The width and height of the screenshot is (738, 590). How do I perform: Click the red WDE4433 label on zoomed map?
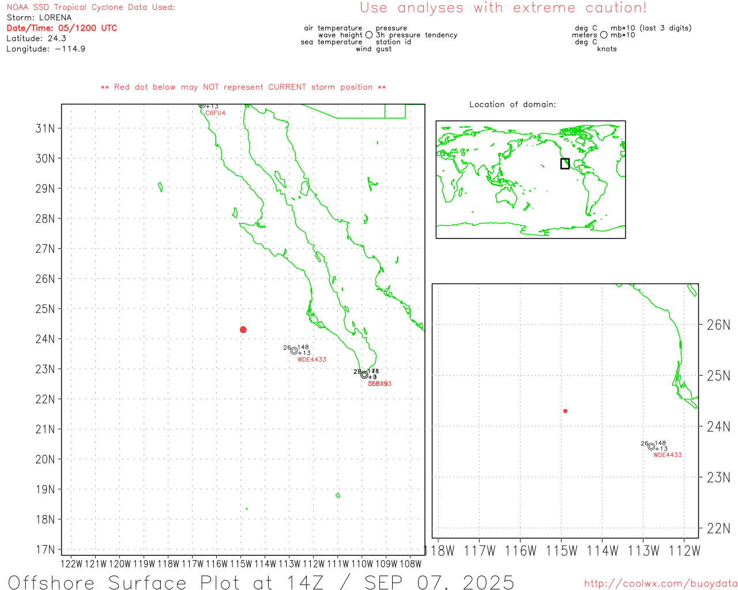click(x=668, y=455)
